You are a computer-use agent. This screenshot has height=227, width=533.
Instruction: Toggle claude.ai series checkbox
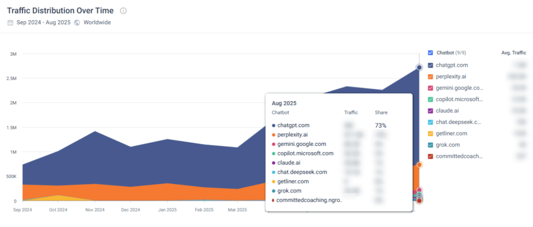click(x=430, y=110)
